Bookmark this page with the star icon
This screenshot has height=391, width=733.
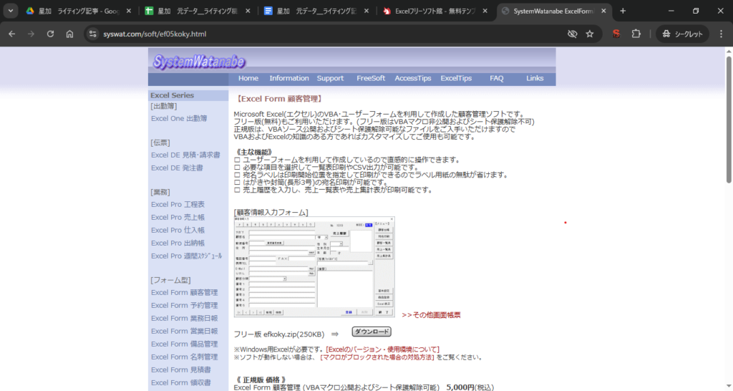click(590, 34)
